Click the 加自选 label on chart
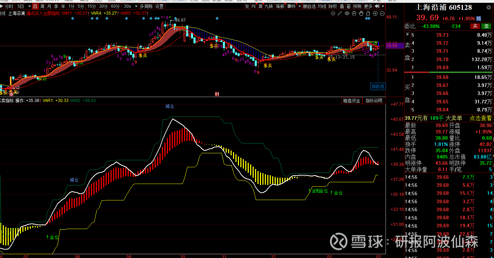 pyautogui.click(x=378, y=86)
